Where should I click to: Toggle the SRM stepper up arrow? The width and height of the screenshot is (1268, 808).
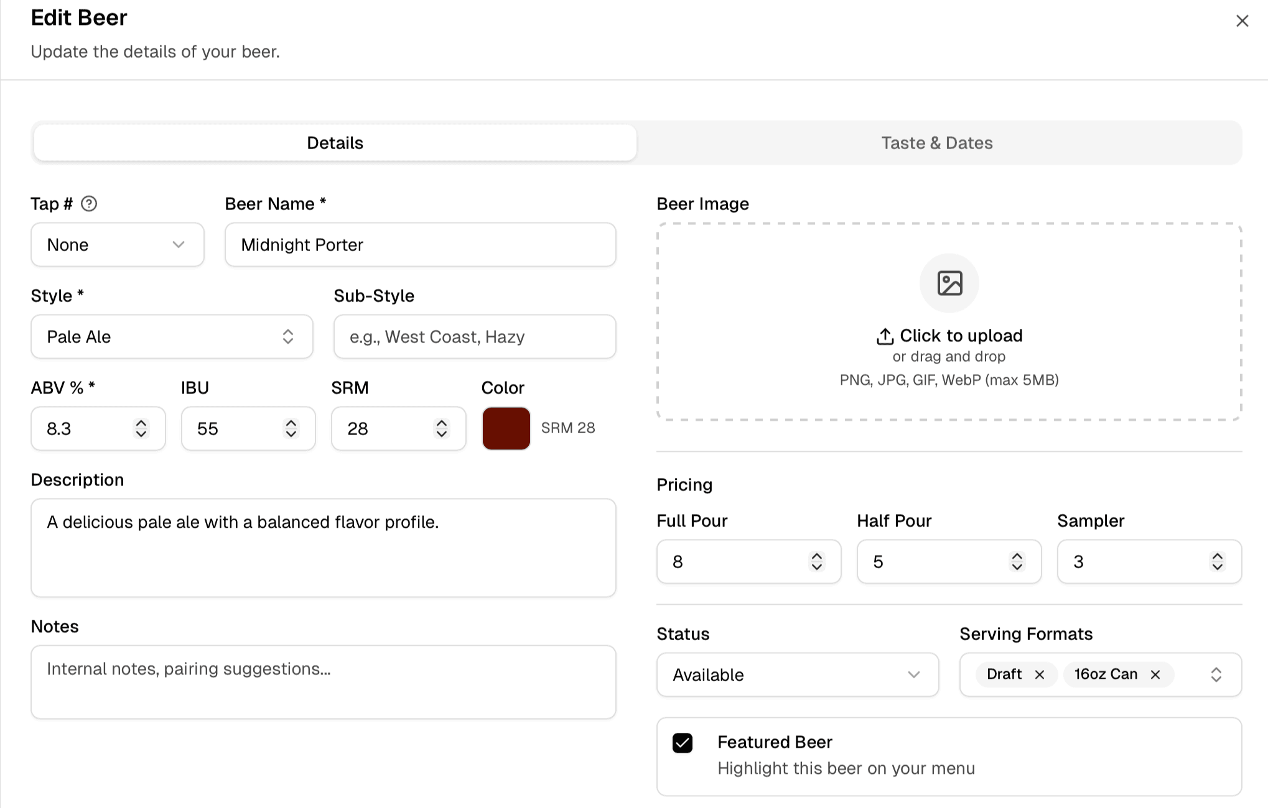point(441,423)
